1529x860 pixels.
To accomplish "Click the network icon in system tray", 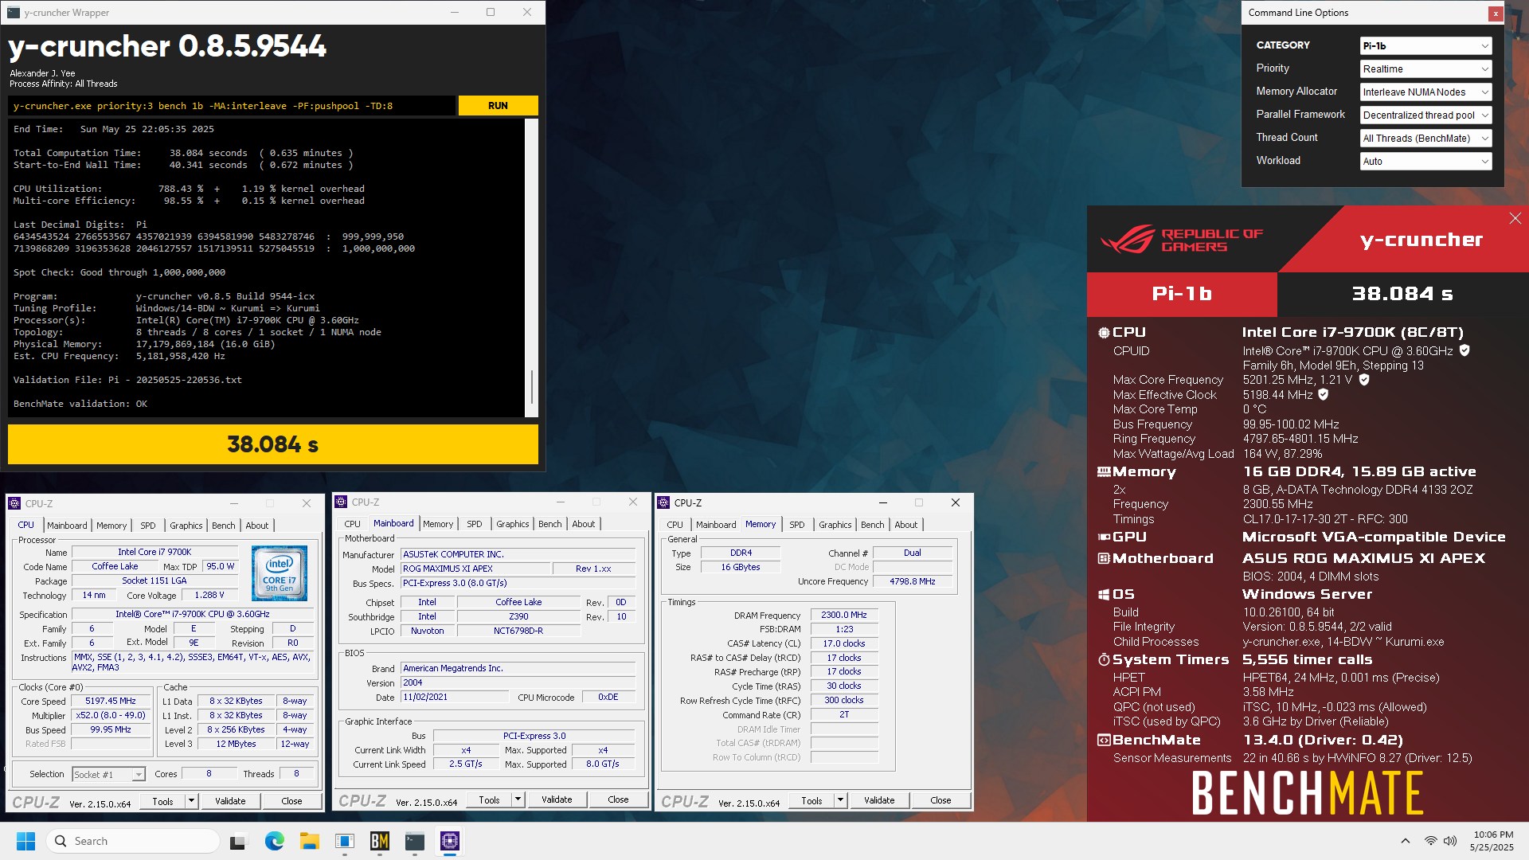I will click(x=1431, y=841).
